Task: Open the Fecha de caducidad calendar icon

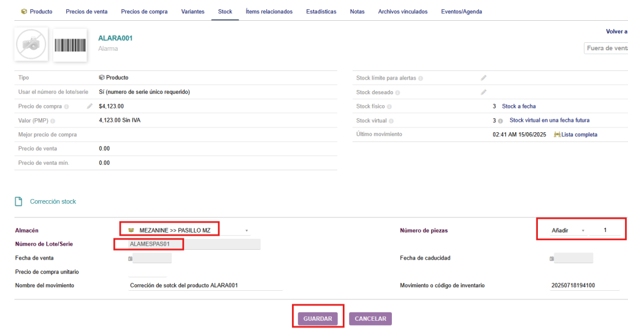Action: (551, 259)
